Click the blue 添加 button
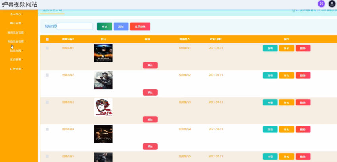 pos(121,26)
